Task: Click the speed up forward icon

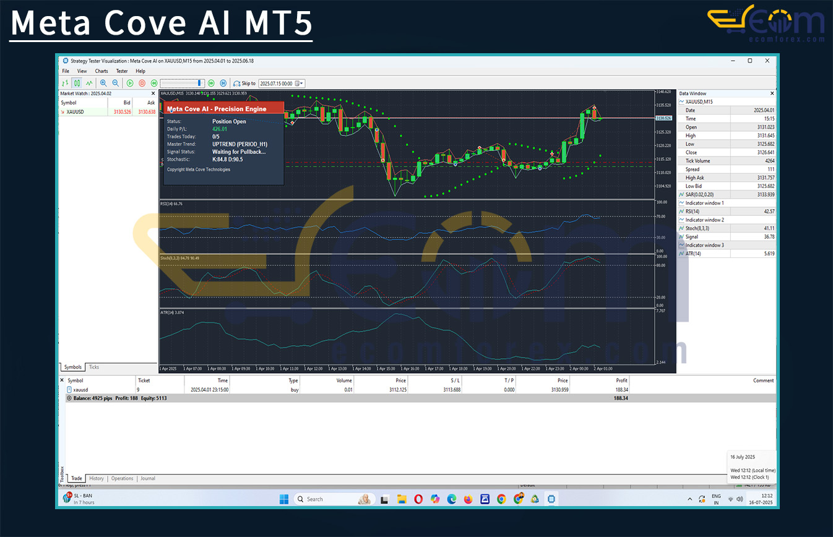Action: pos(211,83)
